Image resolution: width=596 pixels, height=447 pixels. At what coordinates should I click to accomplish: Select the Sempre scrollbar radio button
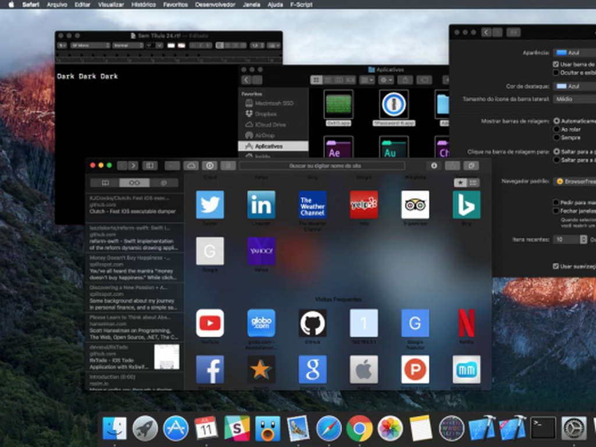(556, 137)
